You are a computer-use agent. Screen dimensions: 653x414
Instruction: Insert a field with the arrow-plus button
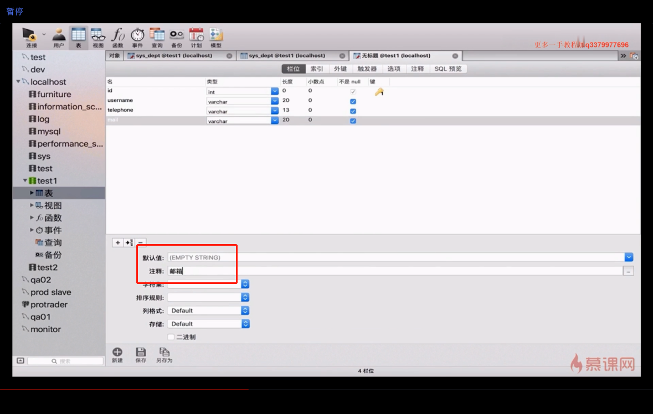[x=129, y=242]
